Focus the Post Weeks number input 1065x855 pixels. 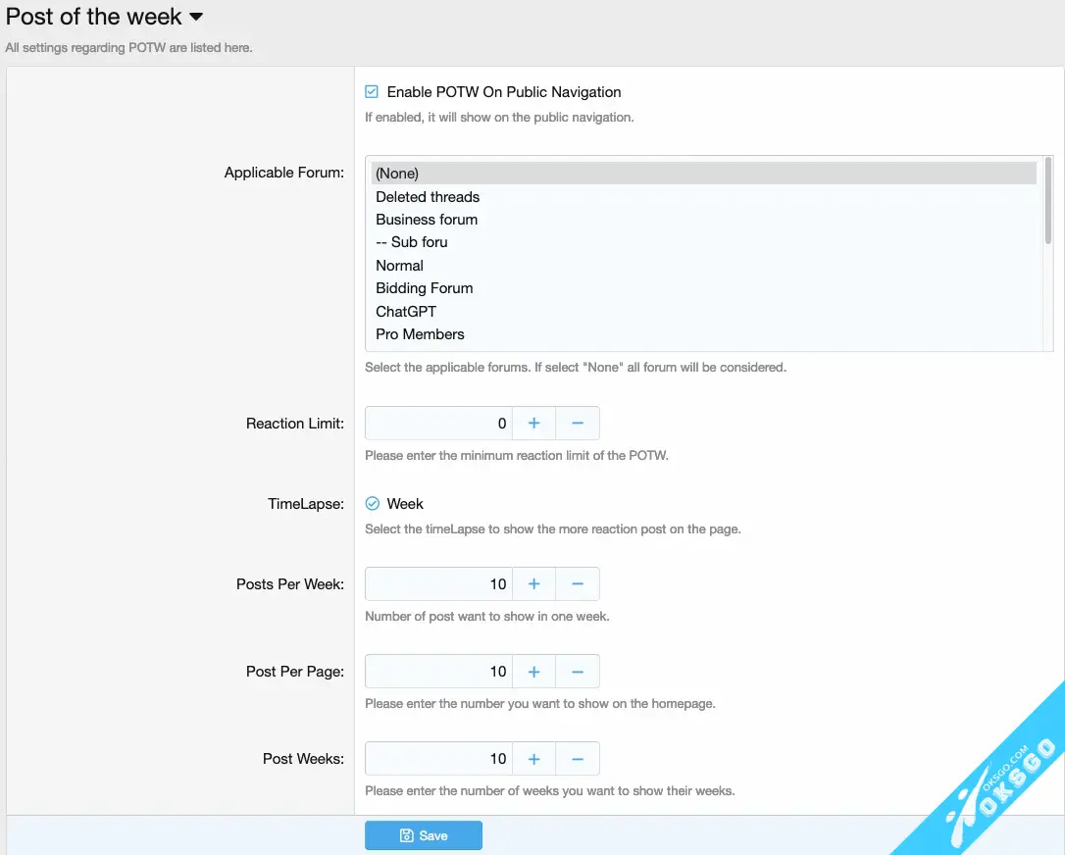click(437, 759)
